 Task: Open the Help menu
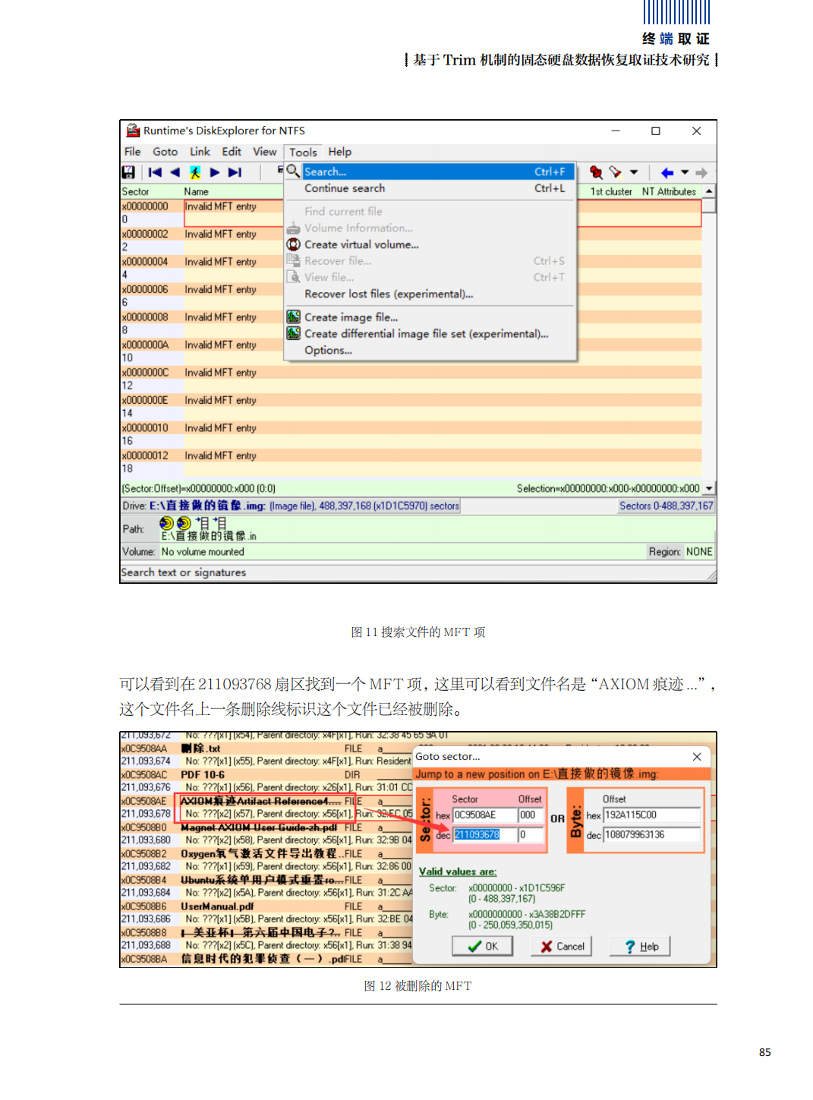click(x=340, y=152)
